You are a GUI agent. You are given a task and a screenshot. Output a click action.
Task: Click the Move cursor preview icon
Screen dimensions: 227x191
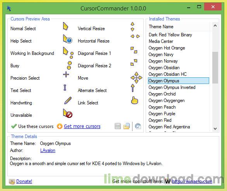click(136, 78)
